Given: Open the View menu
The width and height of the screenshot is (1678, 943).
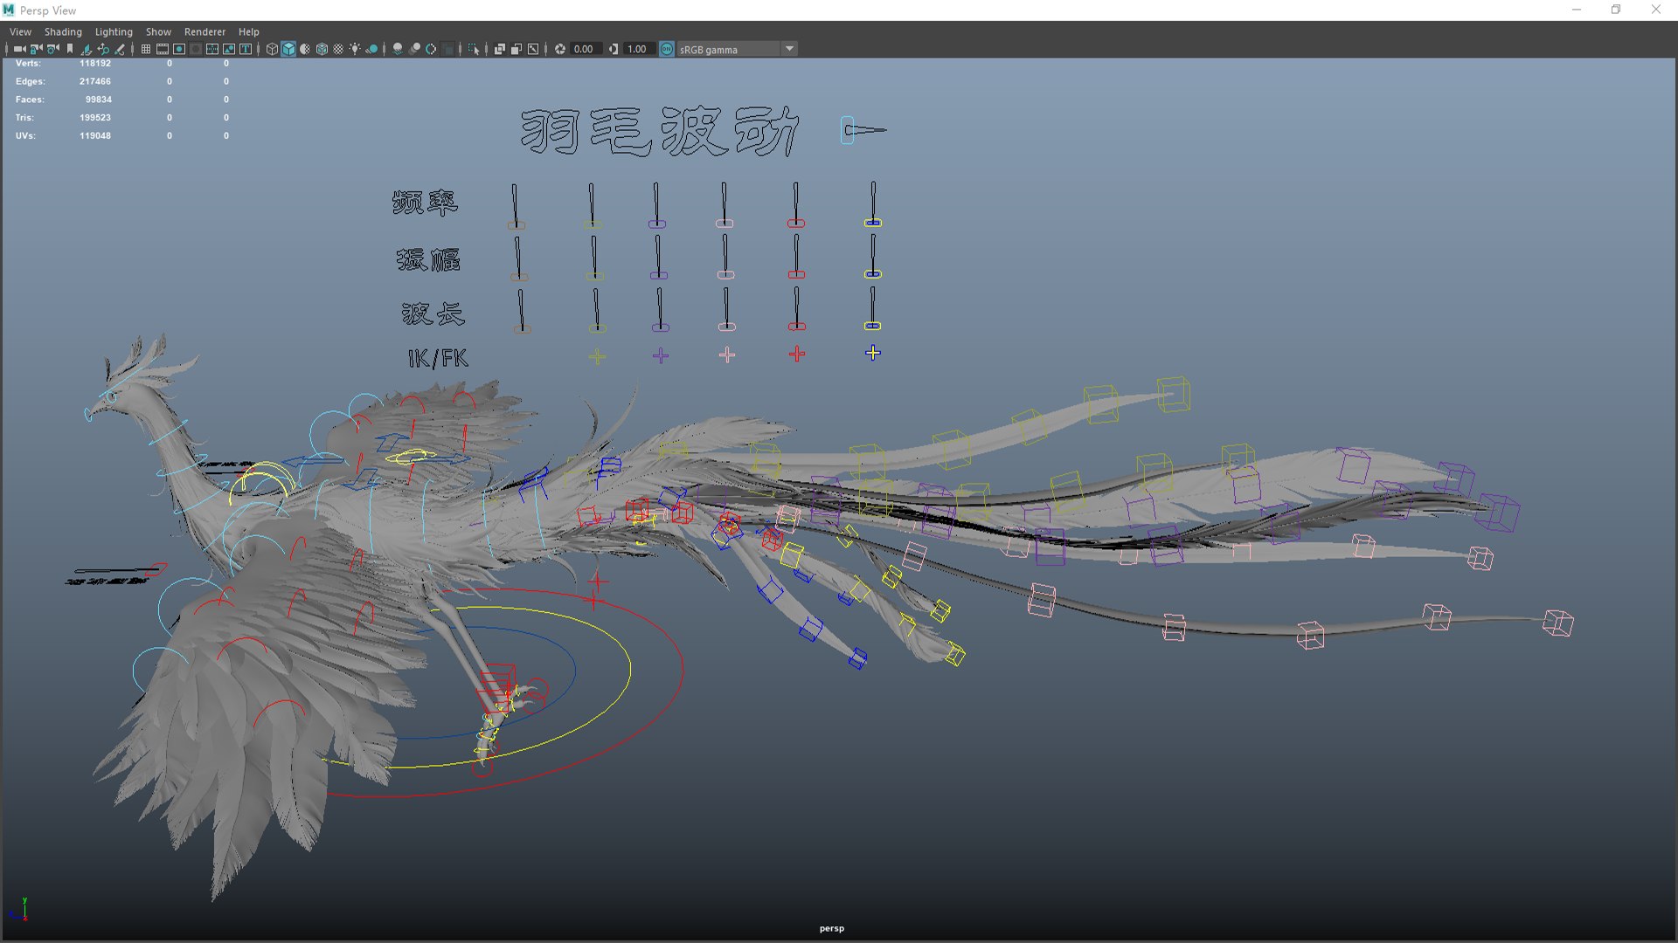Looking at the screenshot, I should coord(20,31).
